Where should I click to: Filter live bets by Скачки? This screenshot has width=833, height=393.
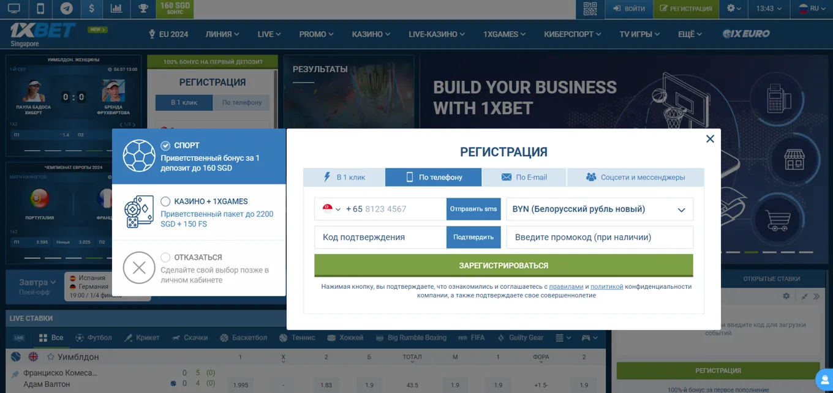[x=190, y=337]
